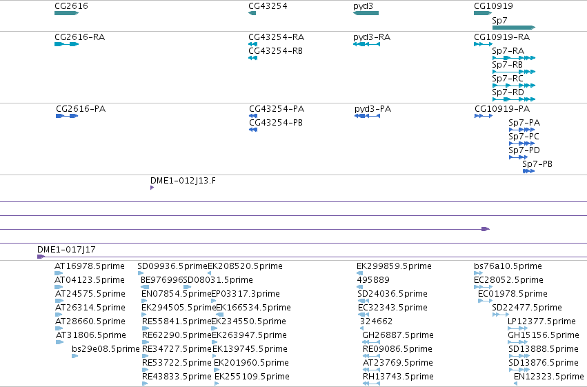Image resolution: width=587 pixels, height=387 pixels.
Task: Click the RE34727.5prime EST label
Action: click(177, 349)
